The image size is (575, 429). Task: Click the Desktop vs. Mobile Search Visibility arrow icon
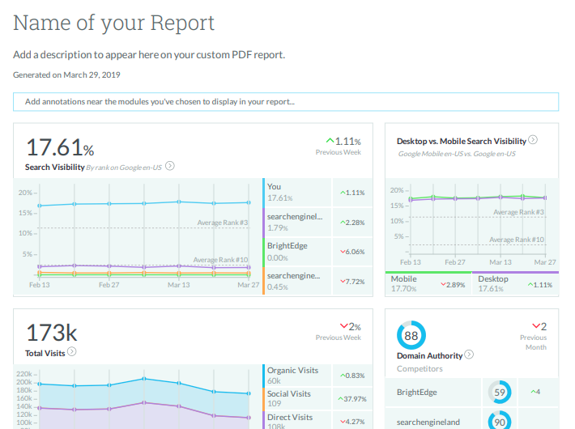click(533, 140)
